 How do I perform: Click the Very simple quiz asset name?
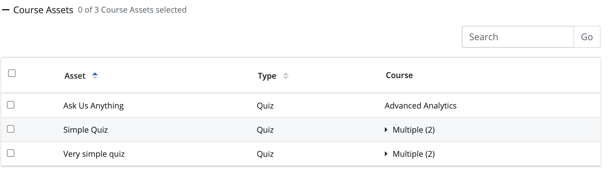point(94,154)
